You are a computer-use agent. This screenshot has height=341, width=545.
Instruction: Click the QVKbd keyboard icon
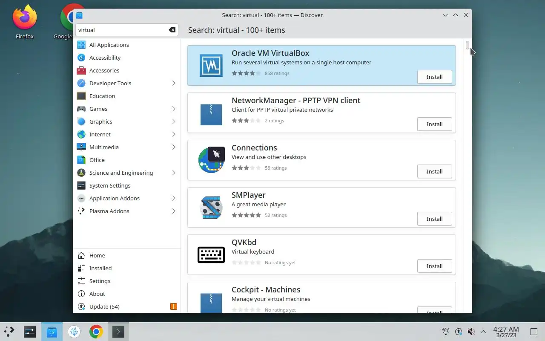pyautogui.click(x=211, y=255)
